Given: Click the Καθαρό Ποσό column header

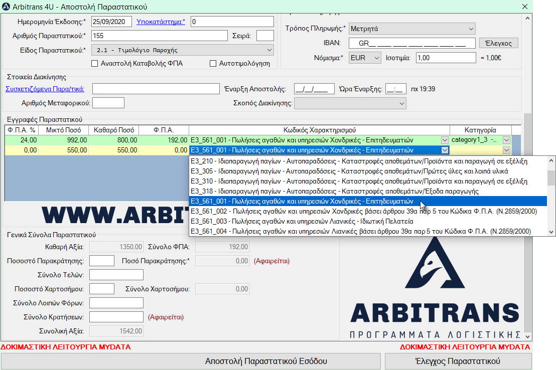Looking at the screenshot, I should 114,130.
